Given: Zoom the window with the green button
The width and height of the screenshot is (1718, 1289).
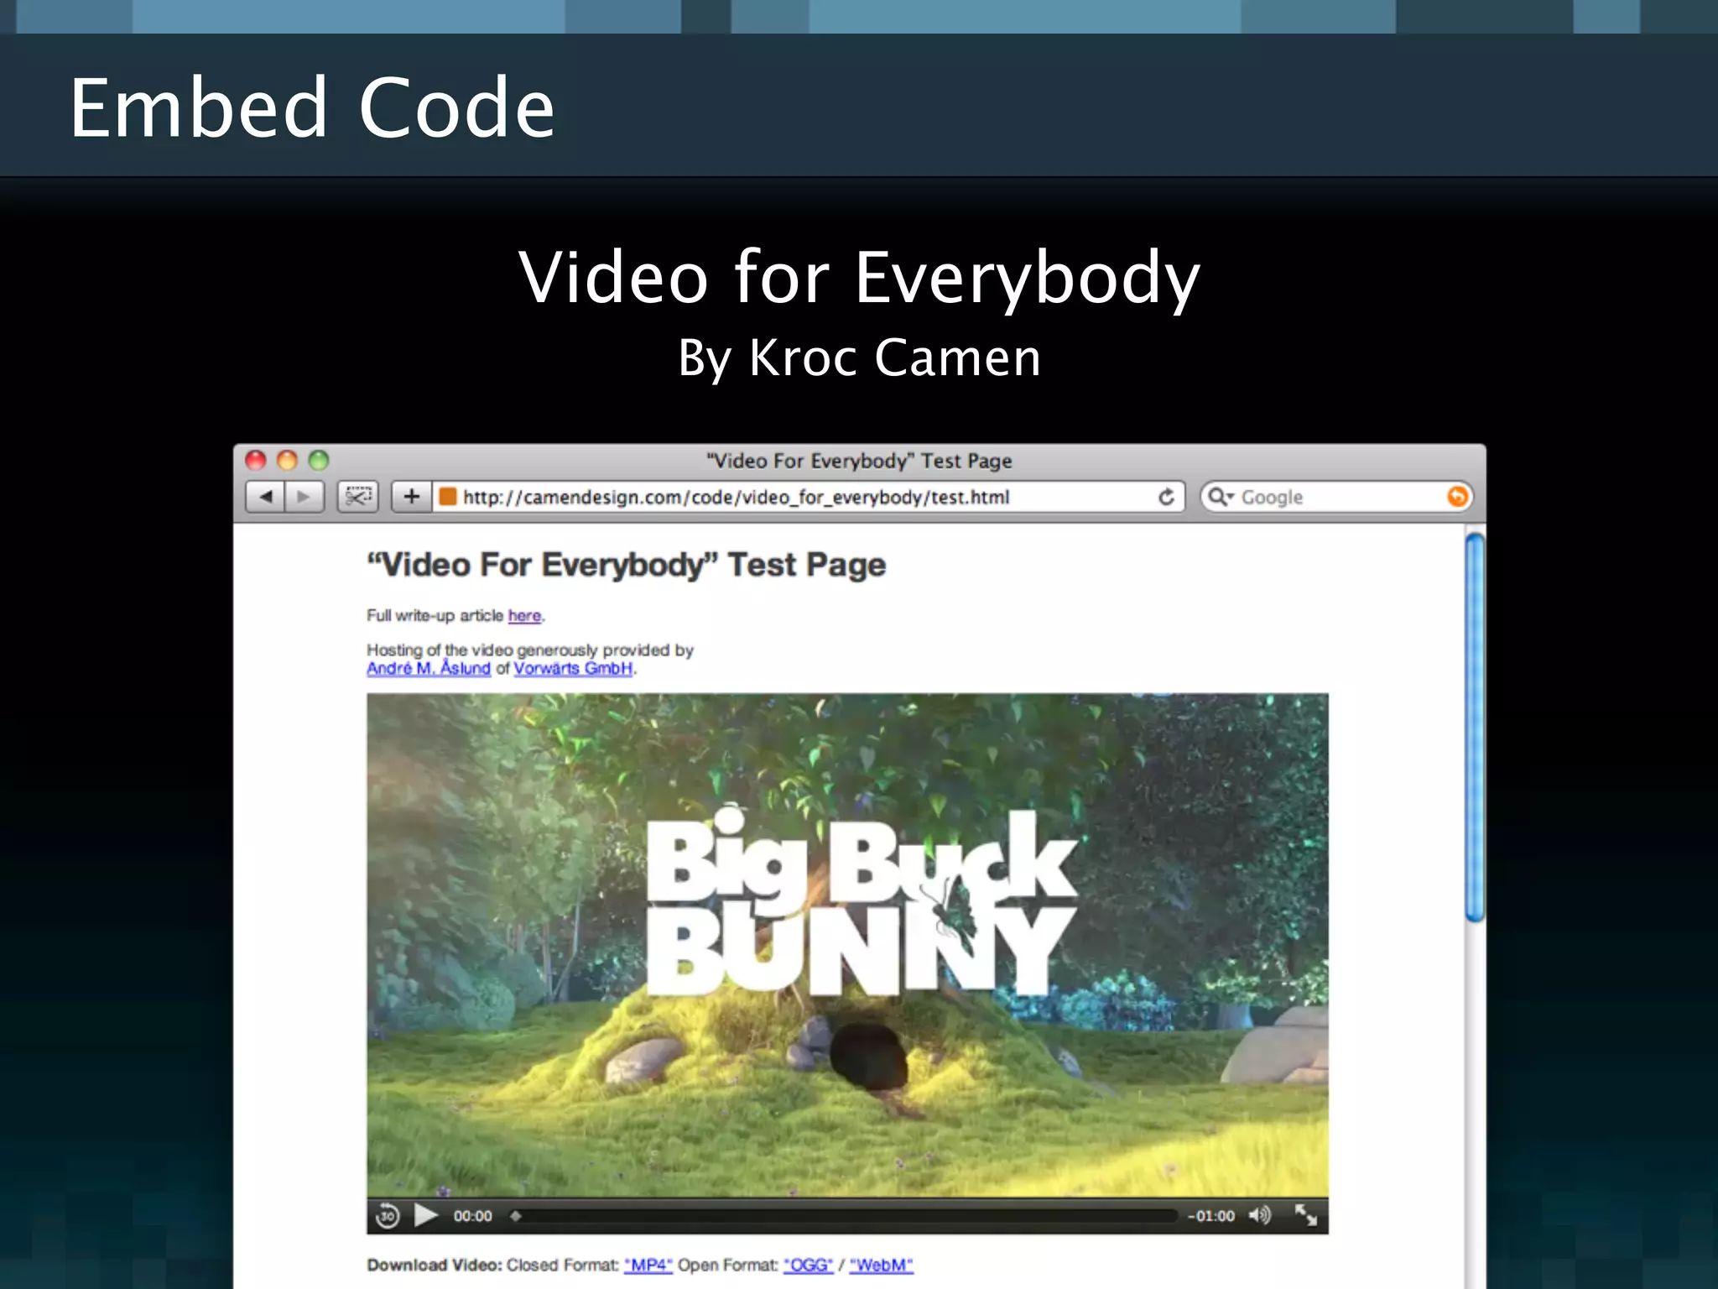Looking at the screenshot, I should (319, 460).
